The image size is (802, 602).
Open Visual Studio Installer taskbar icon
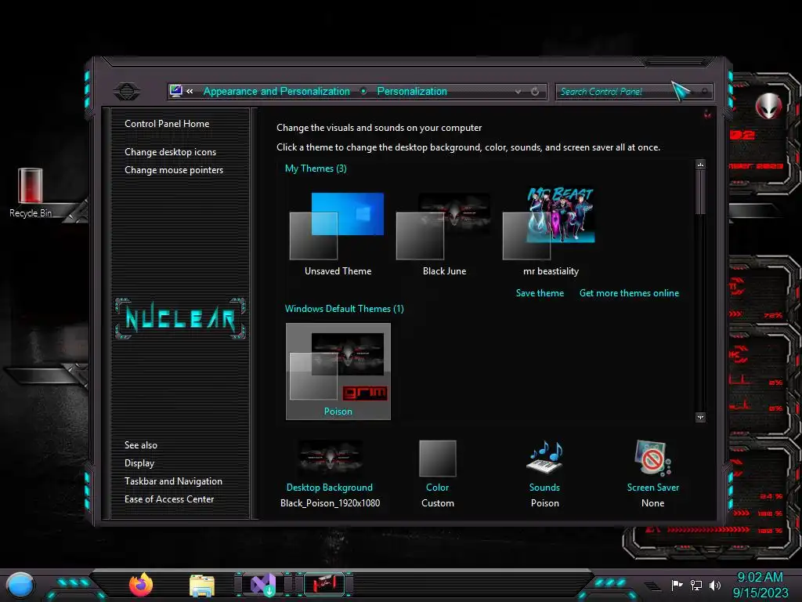pos(263,585)
